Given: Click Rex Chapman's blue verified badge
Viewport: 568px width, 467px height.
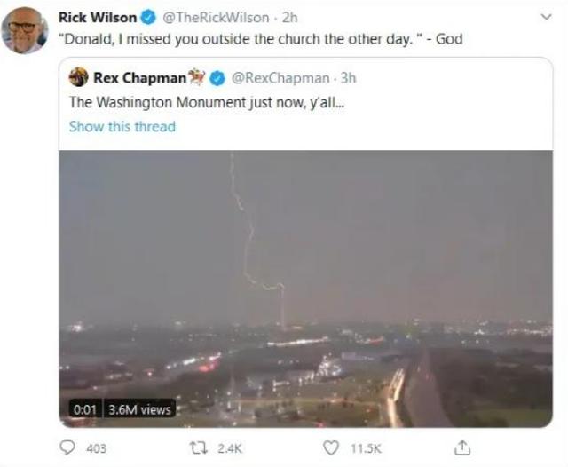Looking at the screenshot, I should point(217,78).
